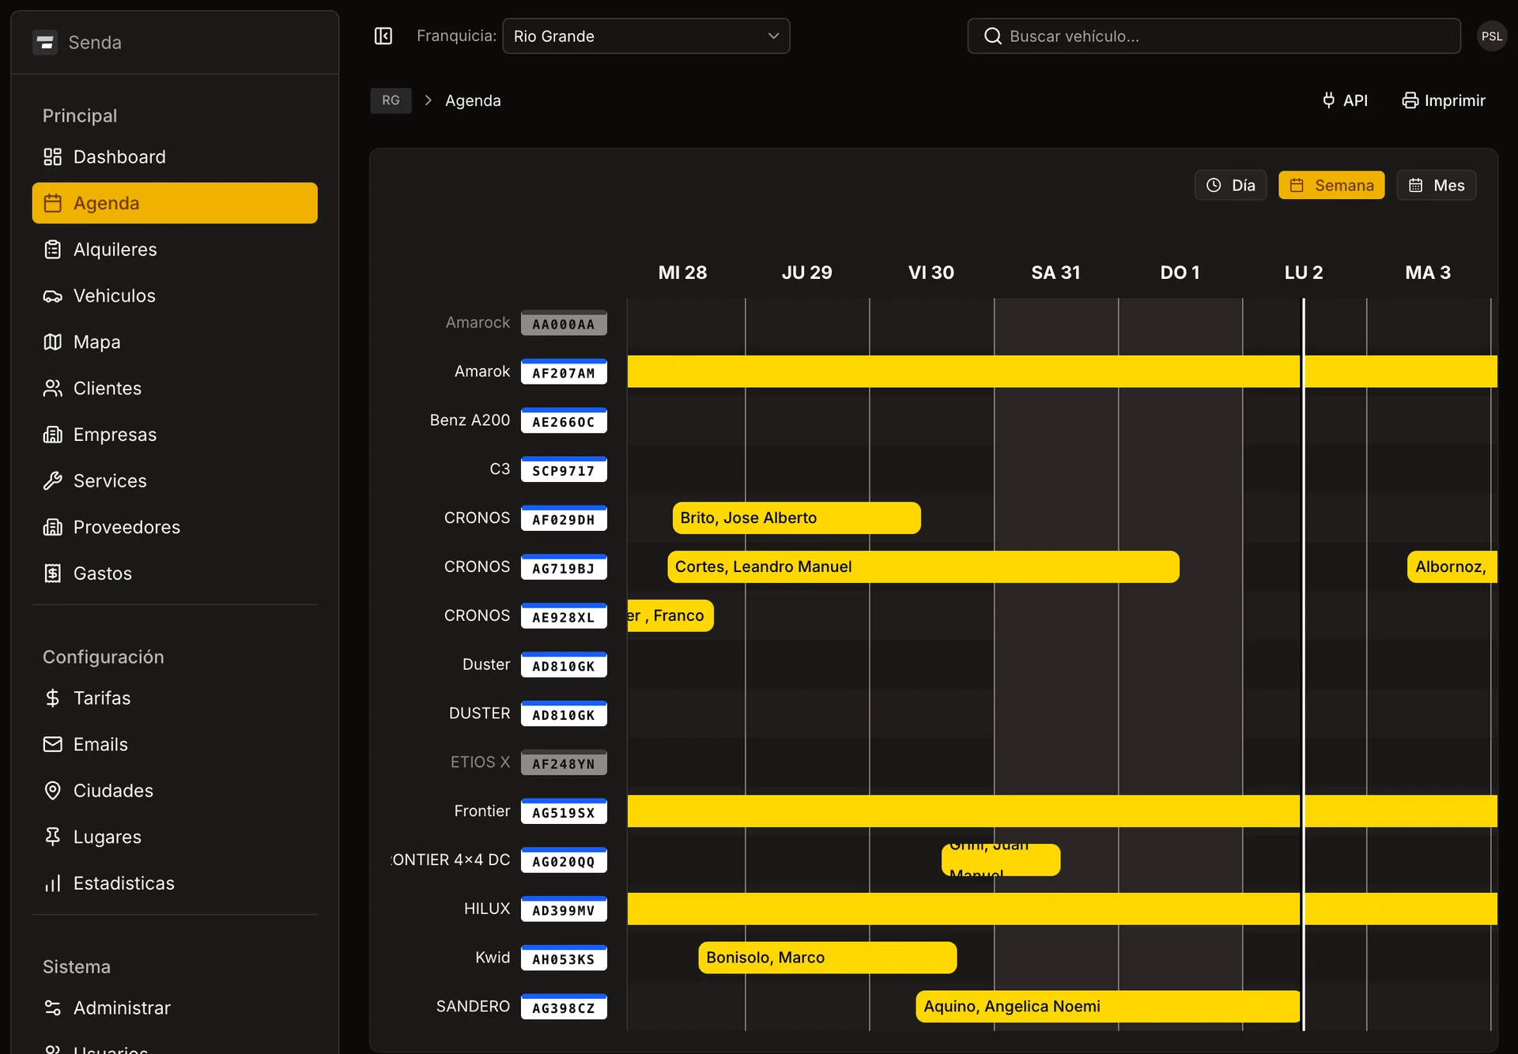
Task: Click the Ciudades location pin icon
Action: click(52, 790)
